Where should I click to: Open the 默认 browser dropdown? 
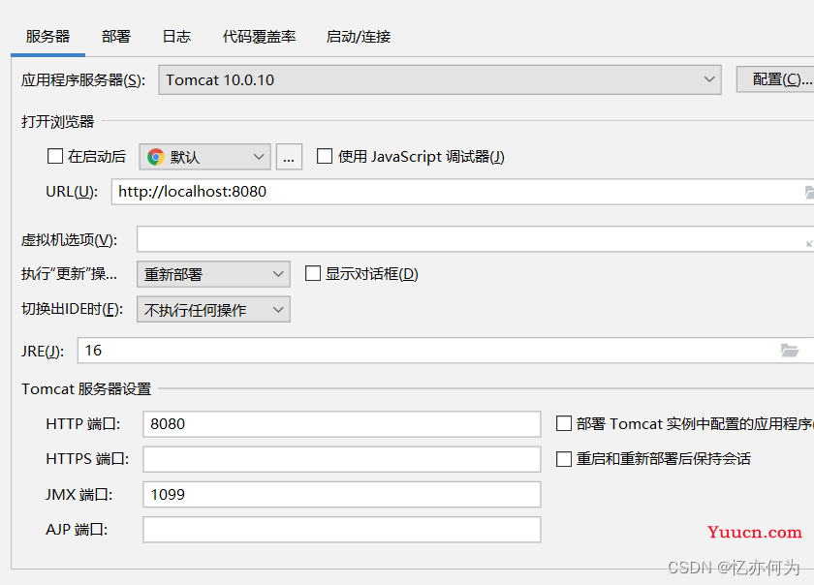point(205,157)
